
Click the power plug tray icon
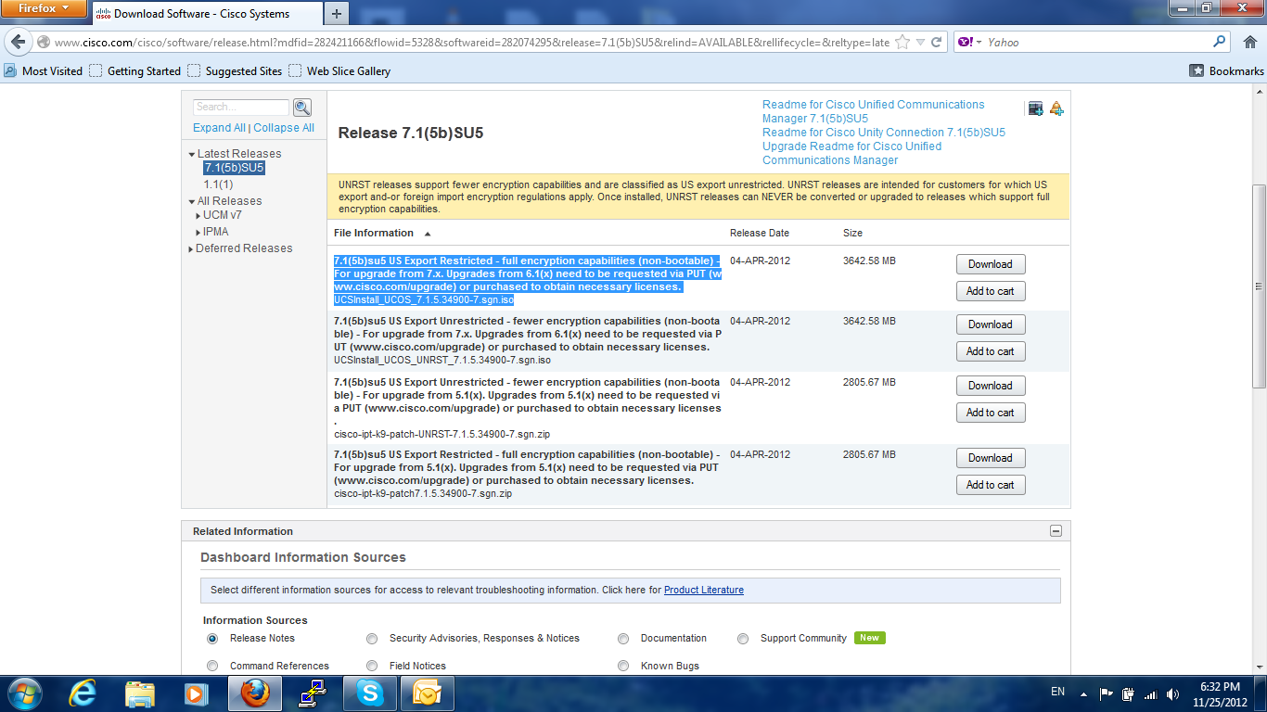tap(1129, 693)
